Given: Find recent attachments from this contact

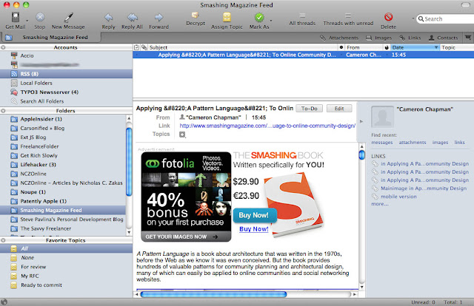Looking at the screenshot, I should point(413,143).
